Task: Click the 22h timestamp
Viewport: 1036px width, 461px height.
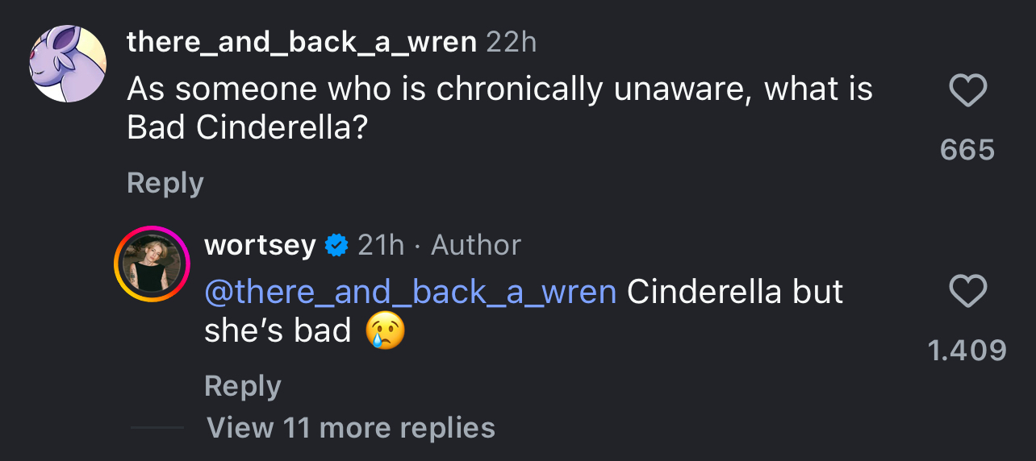Action: (511, 42)
